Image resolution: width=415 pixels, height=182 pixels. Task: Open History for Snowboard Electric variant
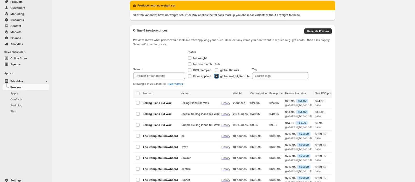(x=226, y=169)
